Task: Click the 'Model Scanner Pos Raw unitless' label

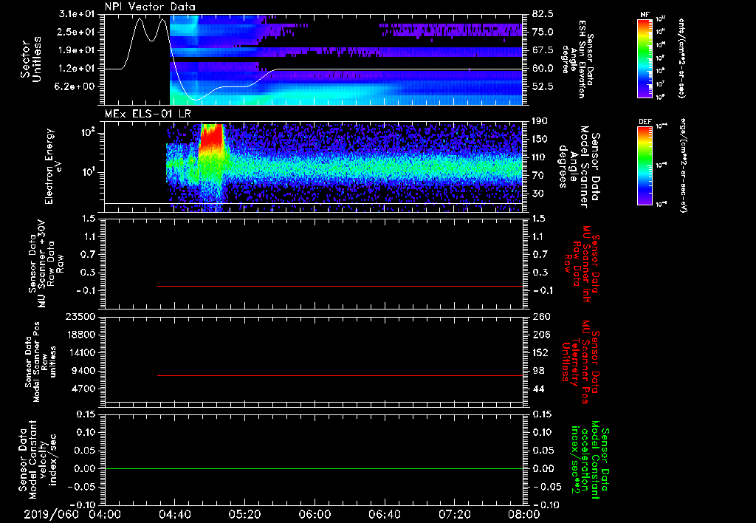Action: (41, 362)
